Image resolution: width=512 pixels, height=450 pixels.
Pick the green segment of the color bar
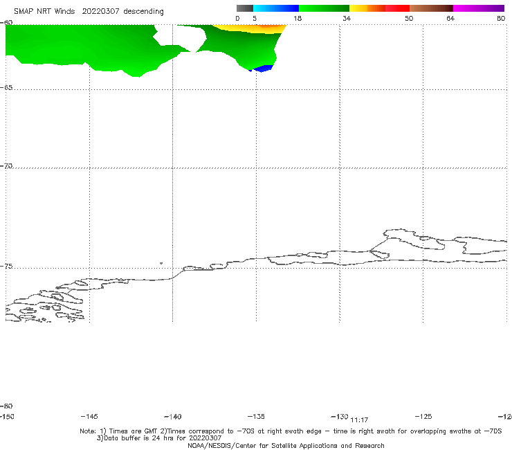point(324,8)
